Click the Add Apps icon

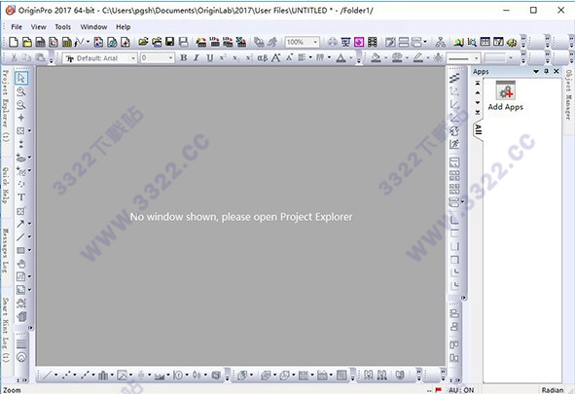[x=505, y=95]
